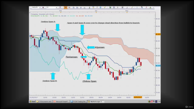Click the orange 86.897 price axis label

pos(158,34)
